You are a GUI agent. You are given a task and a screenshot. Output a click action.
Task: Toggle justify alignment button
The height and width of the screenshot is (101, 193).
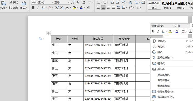pos(113,8)
